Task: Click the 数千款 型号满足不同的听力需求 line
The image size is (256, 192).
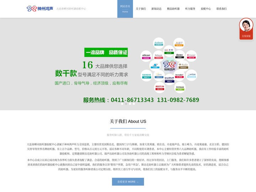Action: pos(91,74)
